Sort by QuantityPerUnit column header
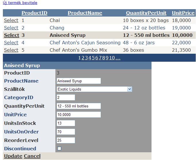Screen dimensions: 196x160 pos(146,13)
